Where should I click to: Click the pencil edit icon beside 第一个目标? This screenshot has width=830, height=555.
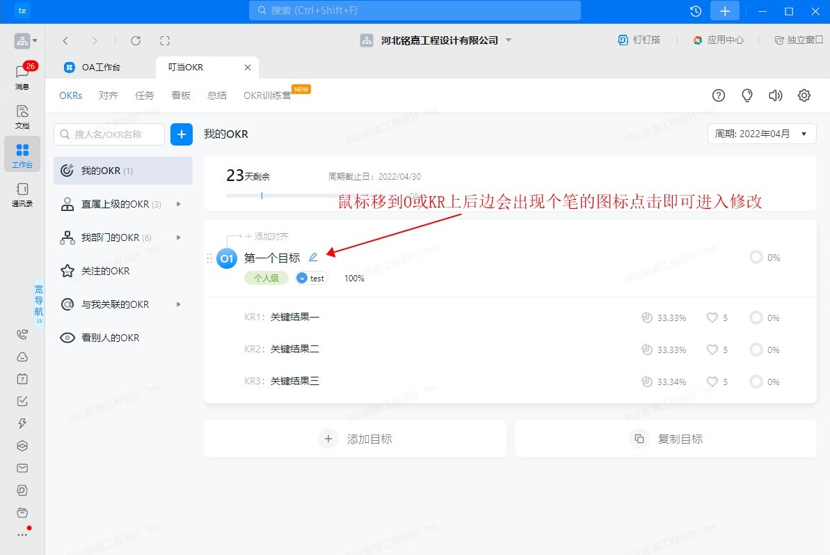pos(313,258)
